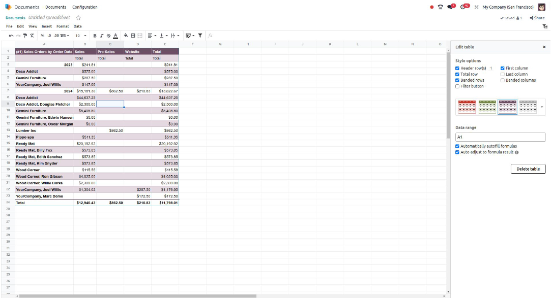Open the number format 123 dropdown

click(65, 36)
